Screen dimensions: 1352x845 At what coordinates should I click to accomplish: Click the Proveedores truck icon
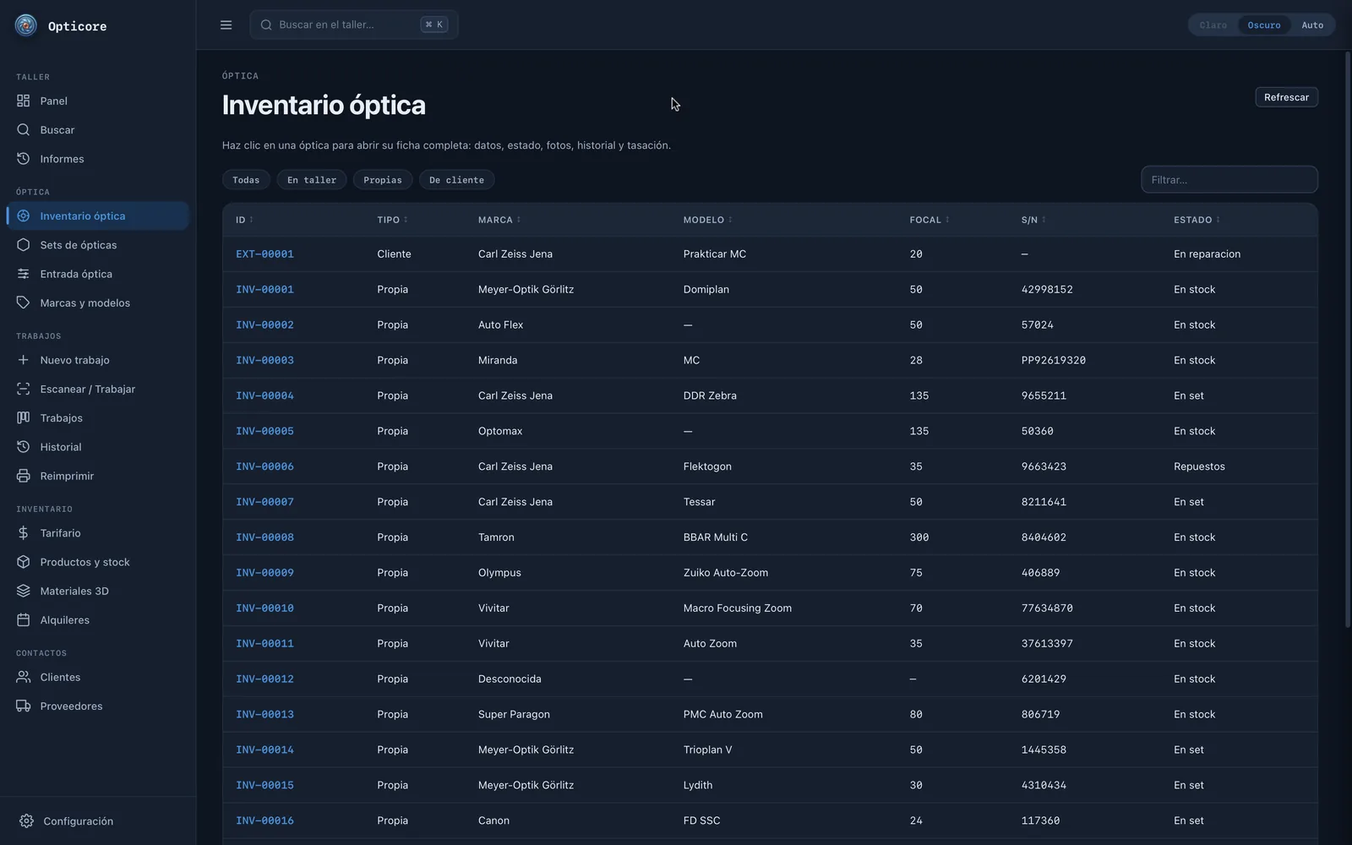click(x=23, y=706)
